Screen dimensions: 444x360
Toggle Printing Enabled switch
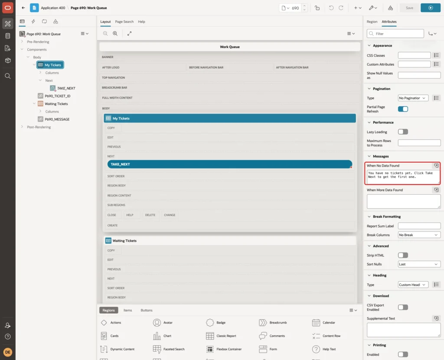click(403, 354)
